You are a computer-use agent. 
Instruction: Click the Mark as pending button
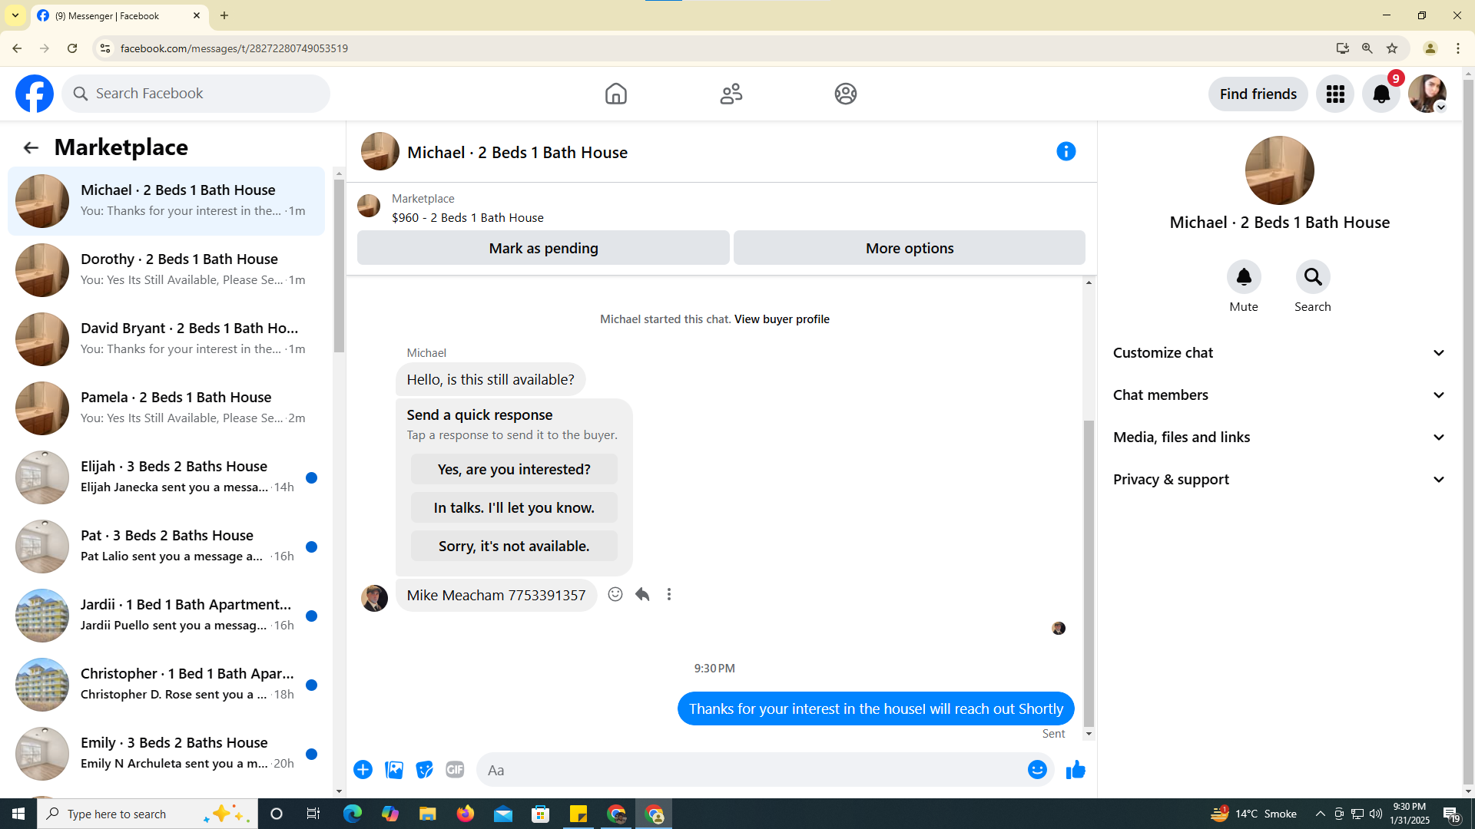coord(543,248)
